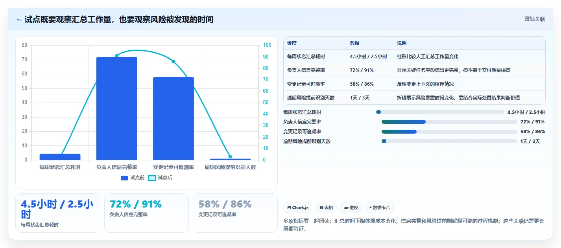Click the 数据 column header
The image size is (561, 248).
pyautogui.click(x=354, y=43)
